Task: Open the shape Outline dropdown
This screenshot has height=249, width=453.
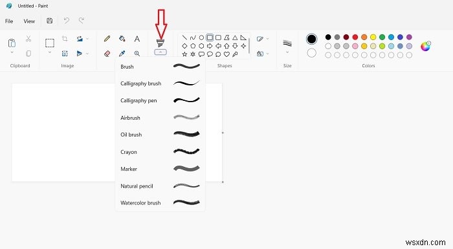Action: coord(262,39)
